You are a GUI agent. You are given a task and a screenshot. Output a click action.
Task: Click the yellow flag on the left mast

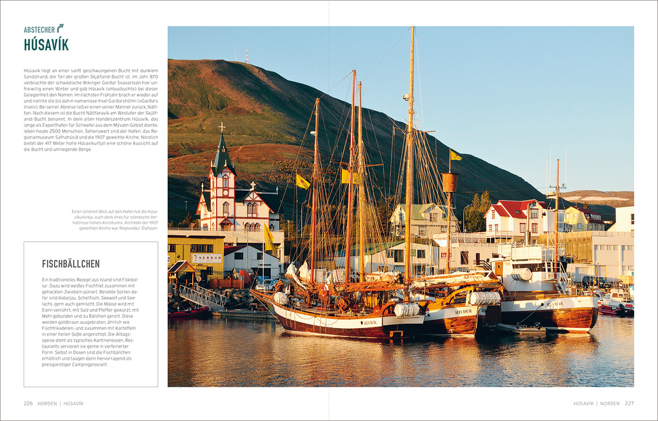coord(302,182)
